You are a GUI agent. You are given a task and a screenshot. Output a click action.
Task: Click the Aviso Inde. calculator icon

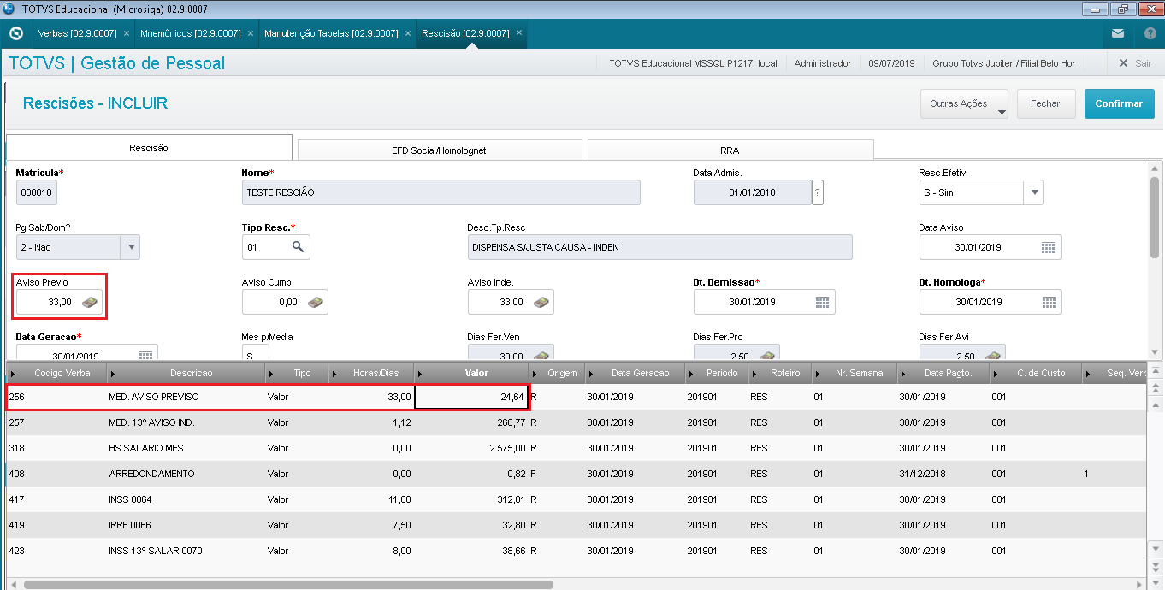coord(541,302)
